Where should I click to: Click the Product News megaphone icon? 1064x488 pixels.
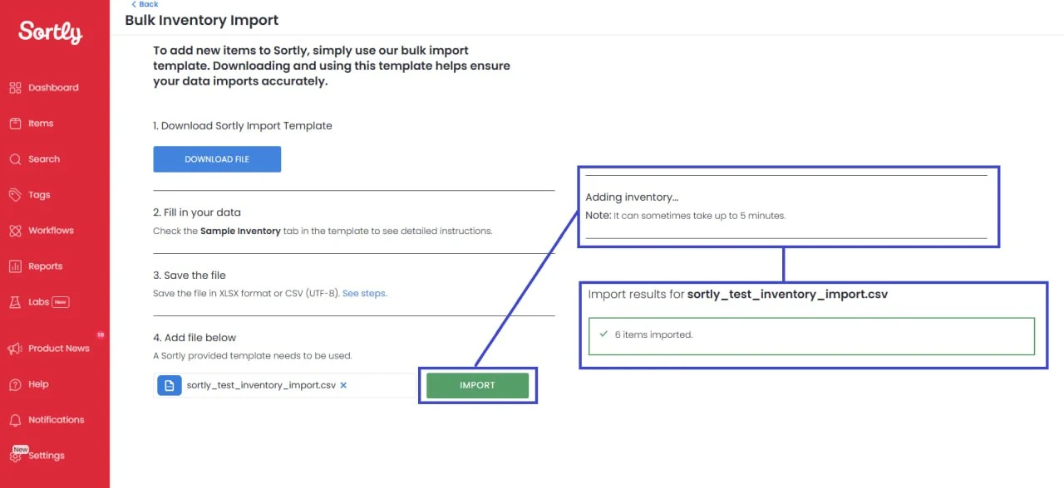(x=15, y=349)
